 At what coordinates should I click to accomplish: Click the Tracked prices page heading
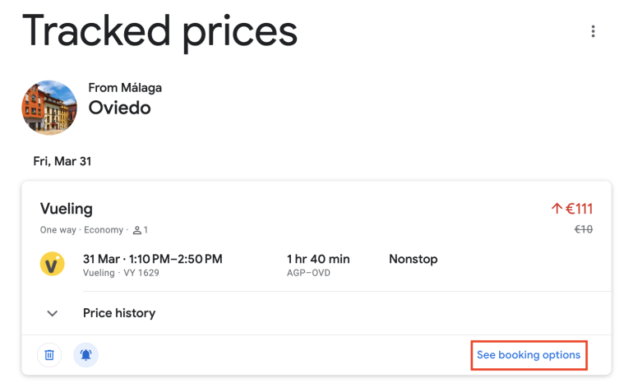[x=159, y=31]
